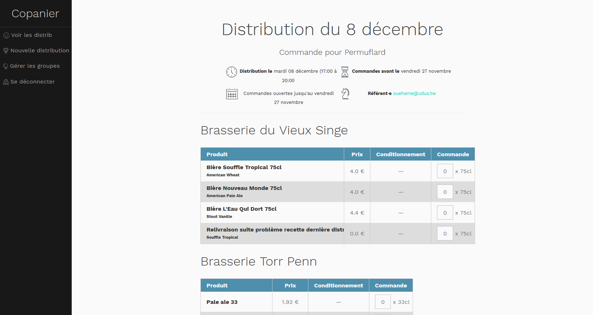Image resolution: width=593 pixels, height=315 pixels.
Task: Click Commande header in Torr Penn table
Action: (391, 286)
